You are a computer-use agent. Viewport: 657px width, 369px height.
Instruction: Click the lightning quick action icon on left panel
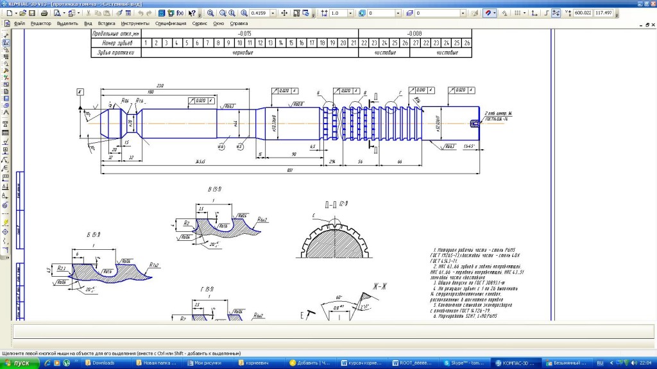pyautogui.click(x=5, y=222)
